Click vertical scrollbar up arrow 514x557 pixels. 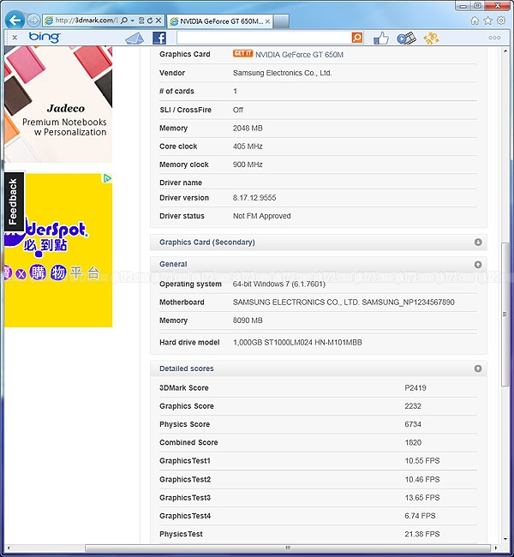tap(505, 51)
